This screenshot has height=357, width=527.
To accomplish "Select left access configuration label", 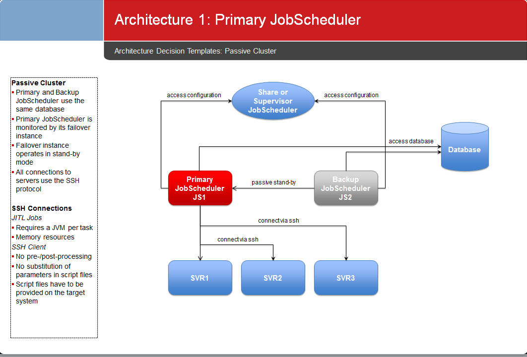I will pos(194,95).
